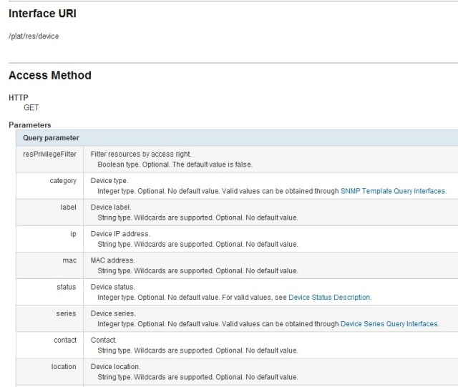Screen dimensions: 458x387
Task: Select the GET method text
Action: click(x=31, y=108)
